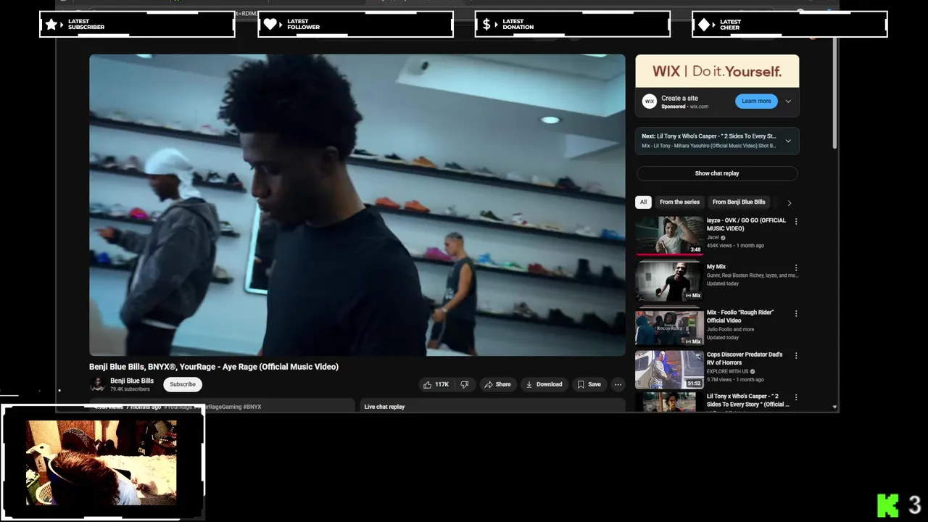Click the Wix Do it Yourself banner

tap(717, 71)
